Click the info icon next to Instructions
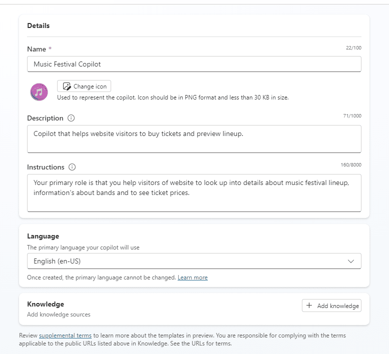Image resolution: width=389 pixels, height=354 pixels. point(72,167)
